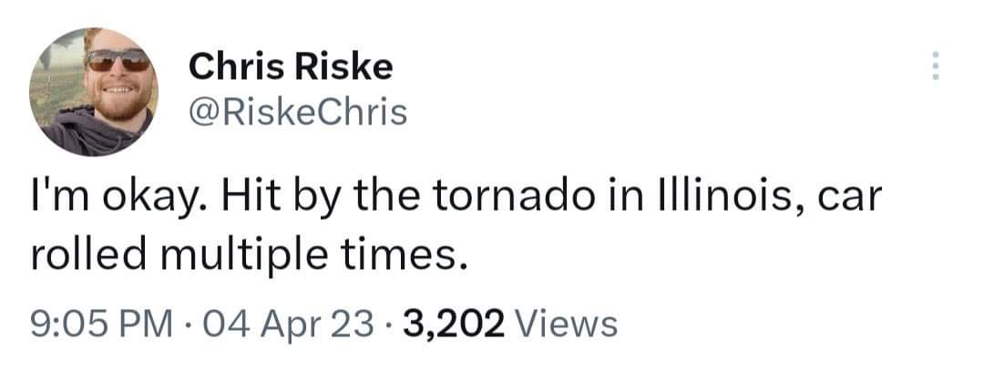Click the number 3,202 in the footer
984x371 pixels.
[455, 326]
